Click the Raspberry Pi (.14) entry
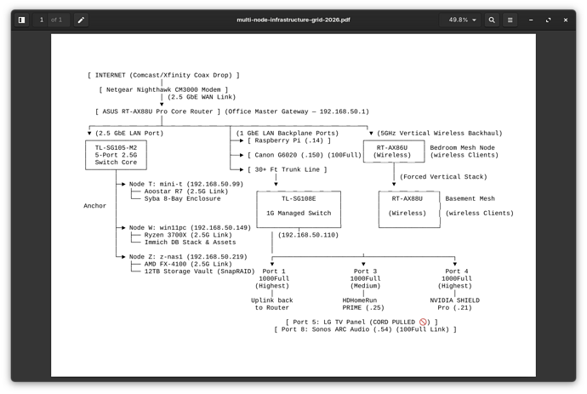Viewport: 587px width, 394px height. 289,140
